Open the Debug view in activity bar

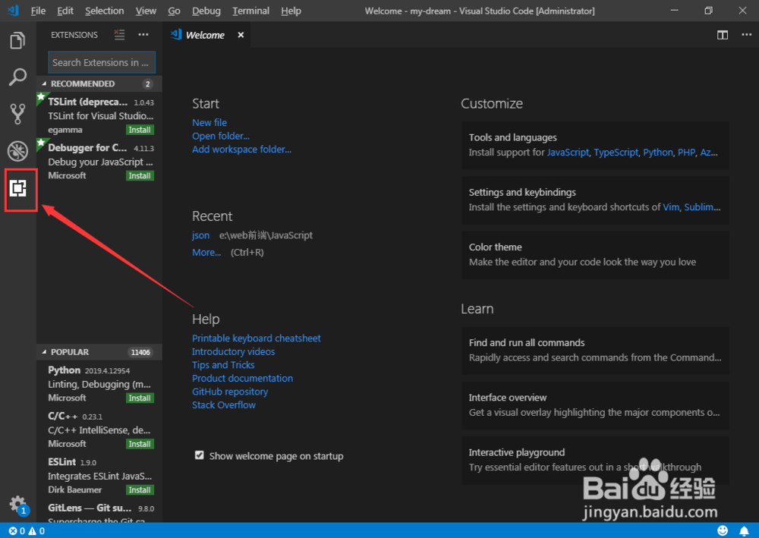pyautogui.click(x=17, y=151)
